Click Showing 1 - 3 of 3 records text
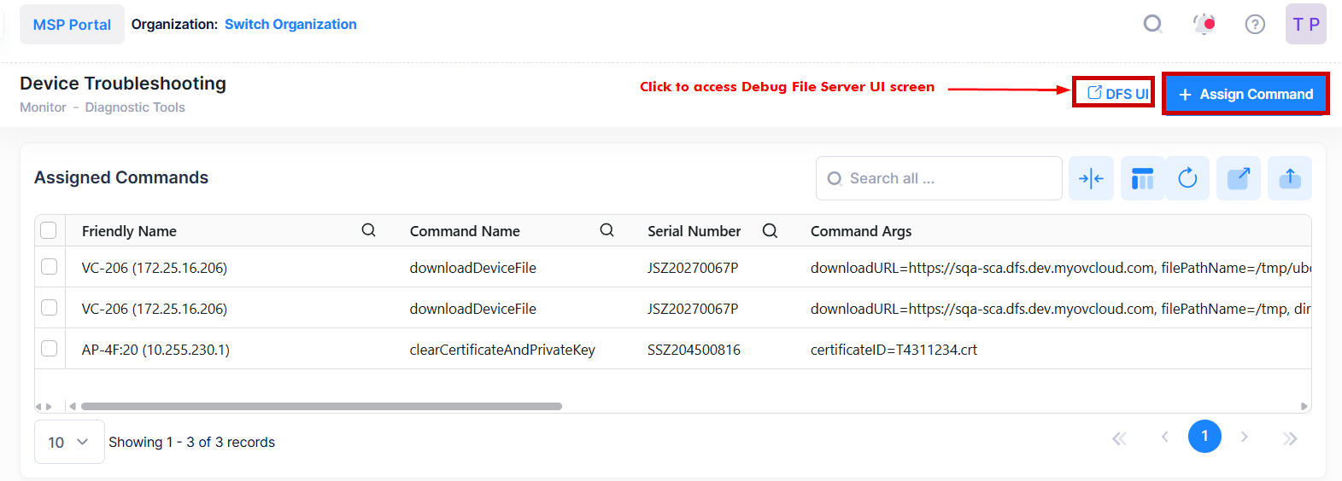 [191, 442]
